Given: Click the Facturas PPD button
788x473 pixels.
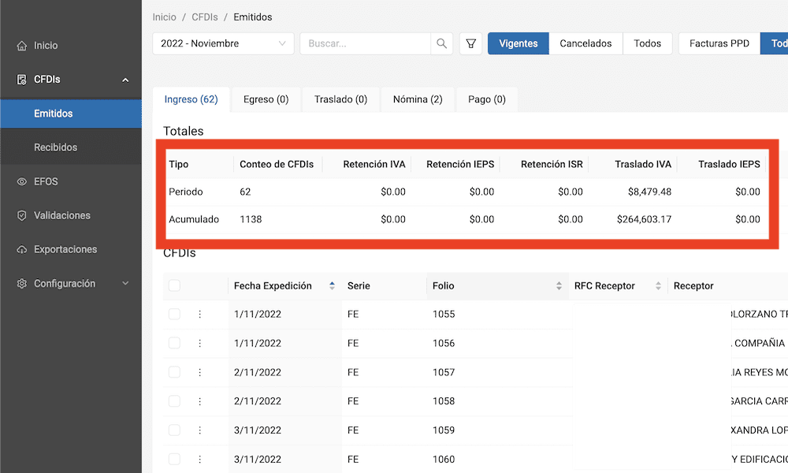Looking at the screenshot, I should click(x=719, y=44).
